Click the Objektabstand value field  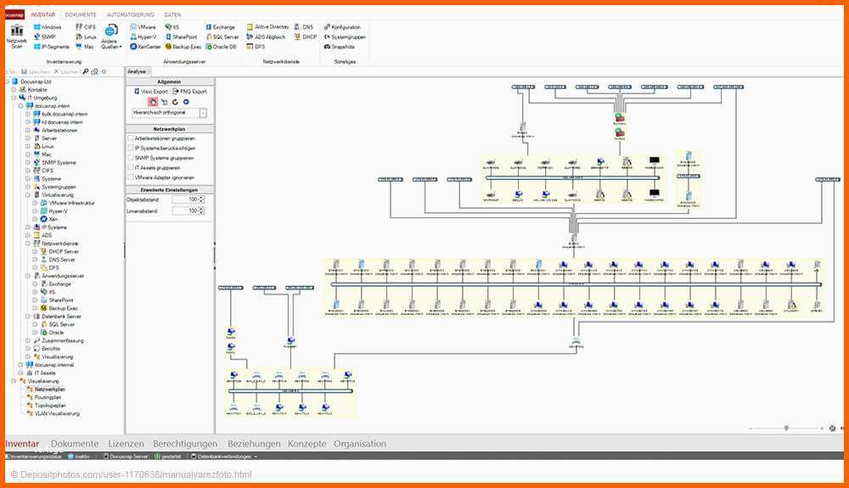tap(185, 199)
